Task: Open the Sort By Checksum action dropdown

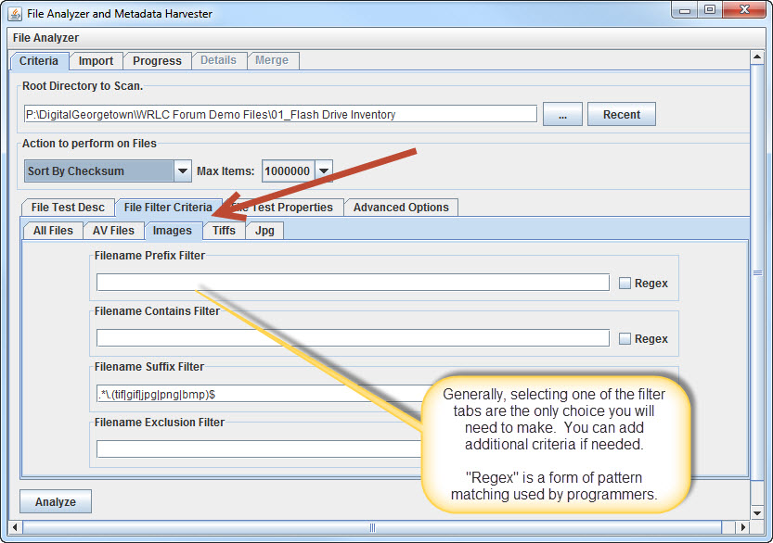Action: (182, 171)
